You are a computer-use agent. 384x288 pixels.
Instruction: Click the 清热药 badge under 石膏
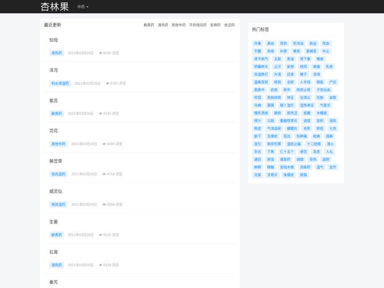coord(57,265)
